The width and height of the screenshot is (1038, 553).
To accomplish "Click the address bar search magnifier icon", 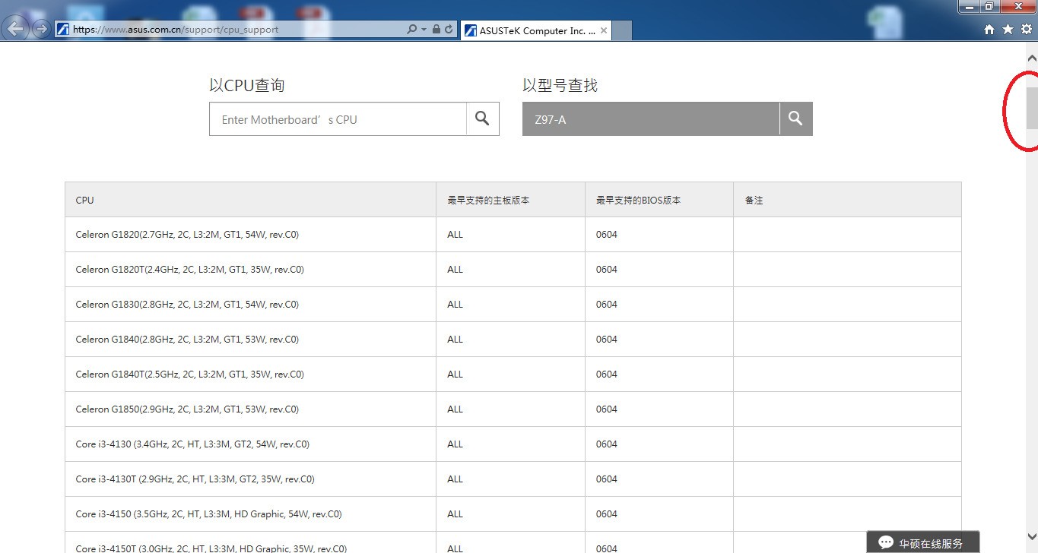I will tap(411, 30).
